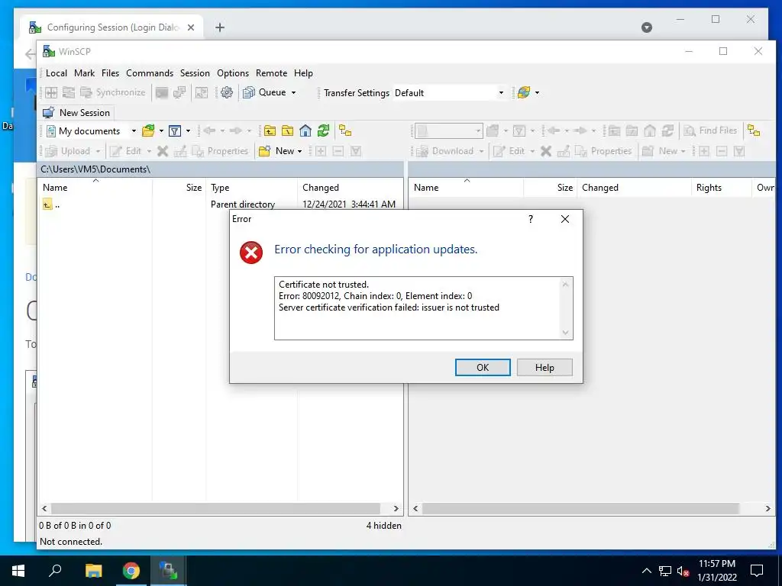Click the local panel Delete X icon

[x=163, y=151]
